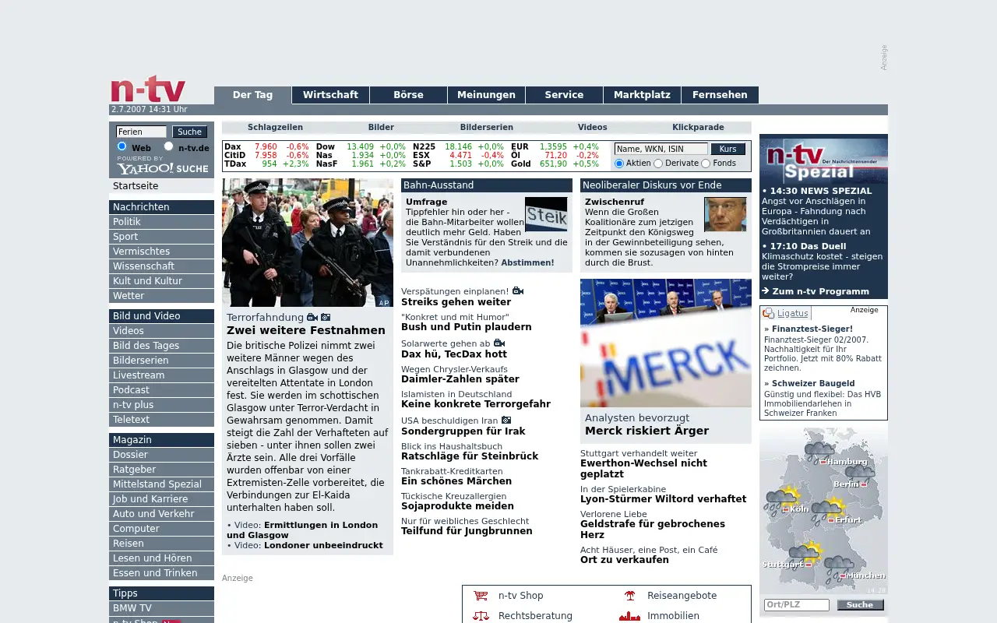997x623 pixels.
Task: Click the Reiseangebote palm tree icon
Action: pyautogui.click(x=629, y=596)
